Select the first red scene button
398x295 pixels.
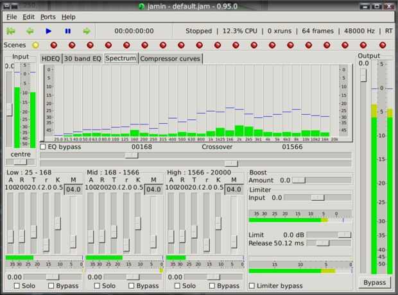(54, 45)
